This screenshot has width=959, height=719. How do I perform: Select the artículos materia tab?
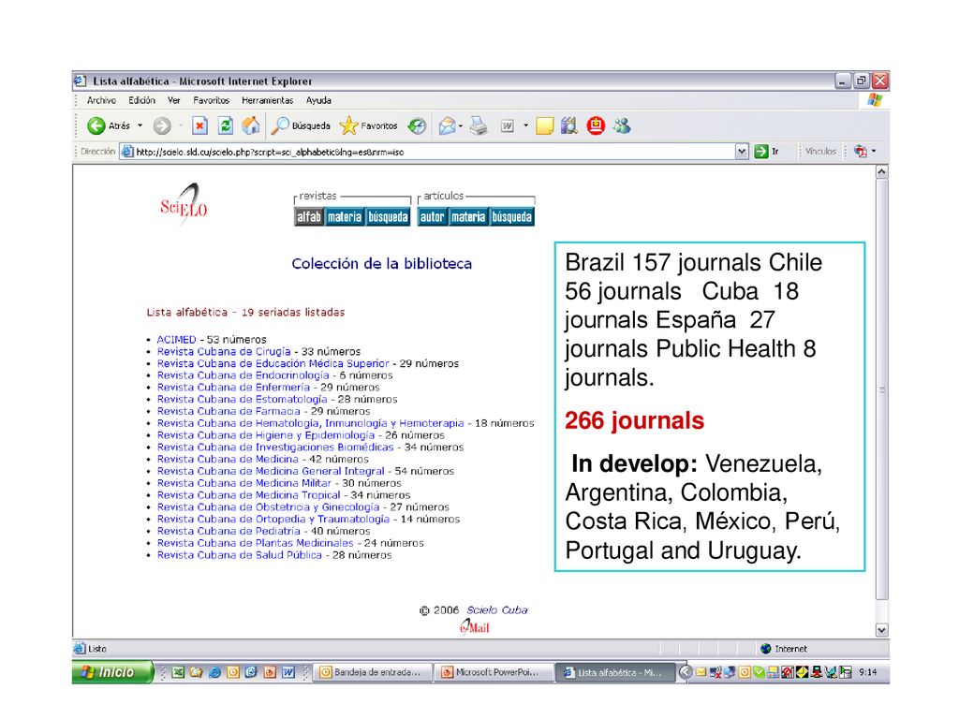point(468,217)
